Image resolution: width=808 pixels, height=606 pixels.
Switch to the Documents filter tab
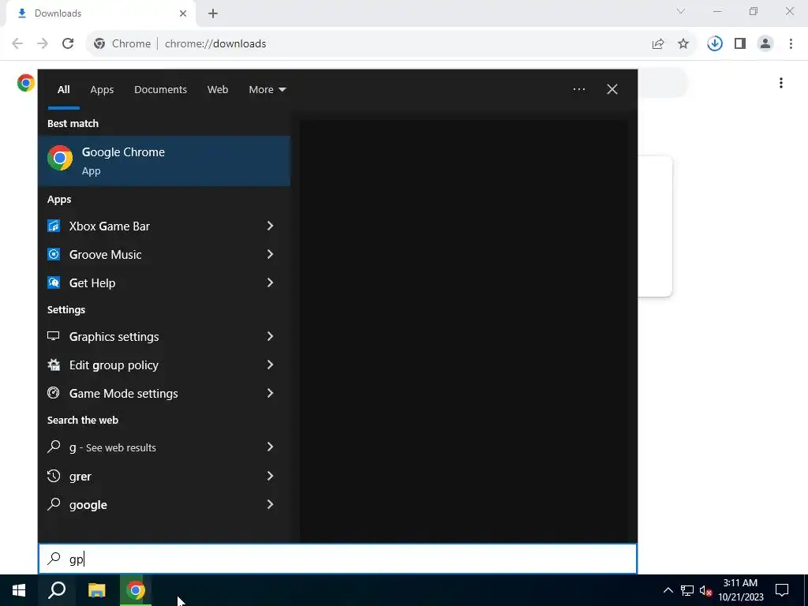(x=160, y=89)
